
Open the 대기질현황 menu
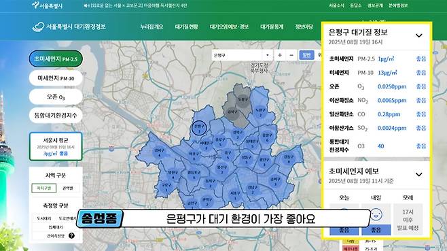(x=186, y=27)
